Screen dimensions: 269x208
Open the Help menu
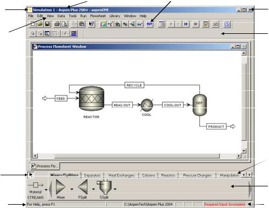(143, 16)
